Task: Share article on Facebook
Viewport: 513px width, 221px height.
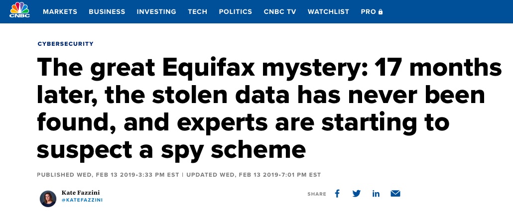Action: pos(337,194)
